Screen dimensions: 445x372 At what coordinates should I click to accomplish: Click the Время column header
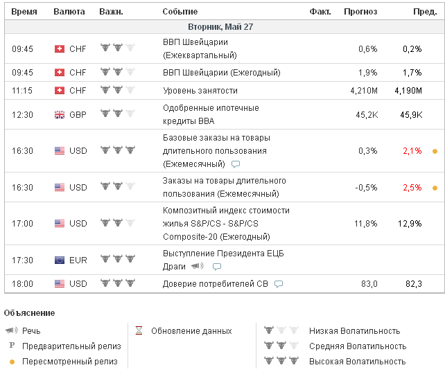pos(24,12)
